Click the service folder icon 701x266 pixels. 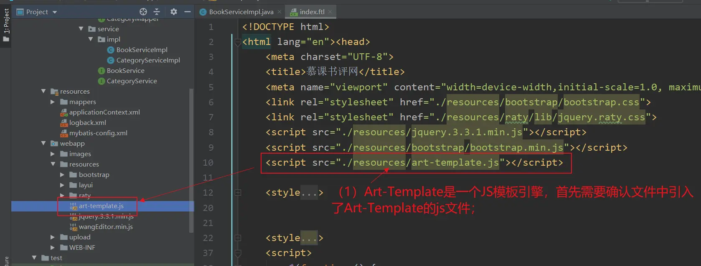click(x=92, y=29)
